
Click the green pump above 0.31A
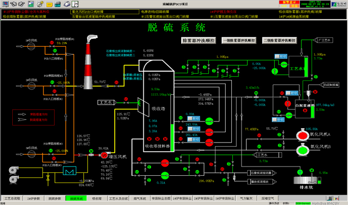165,175
